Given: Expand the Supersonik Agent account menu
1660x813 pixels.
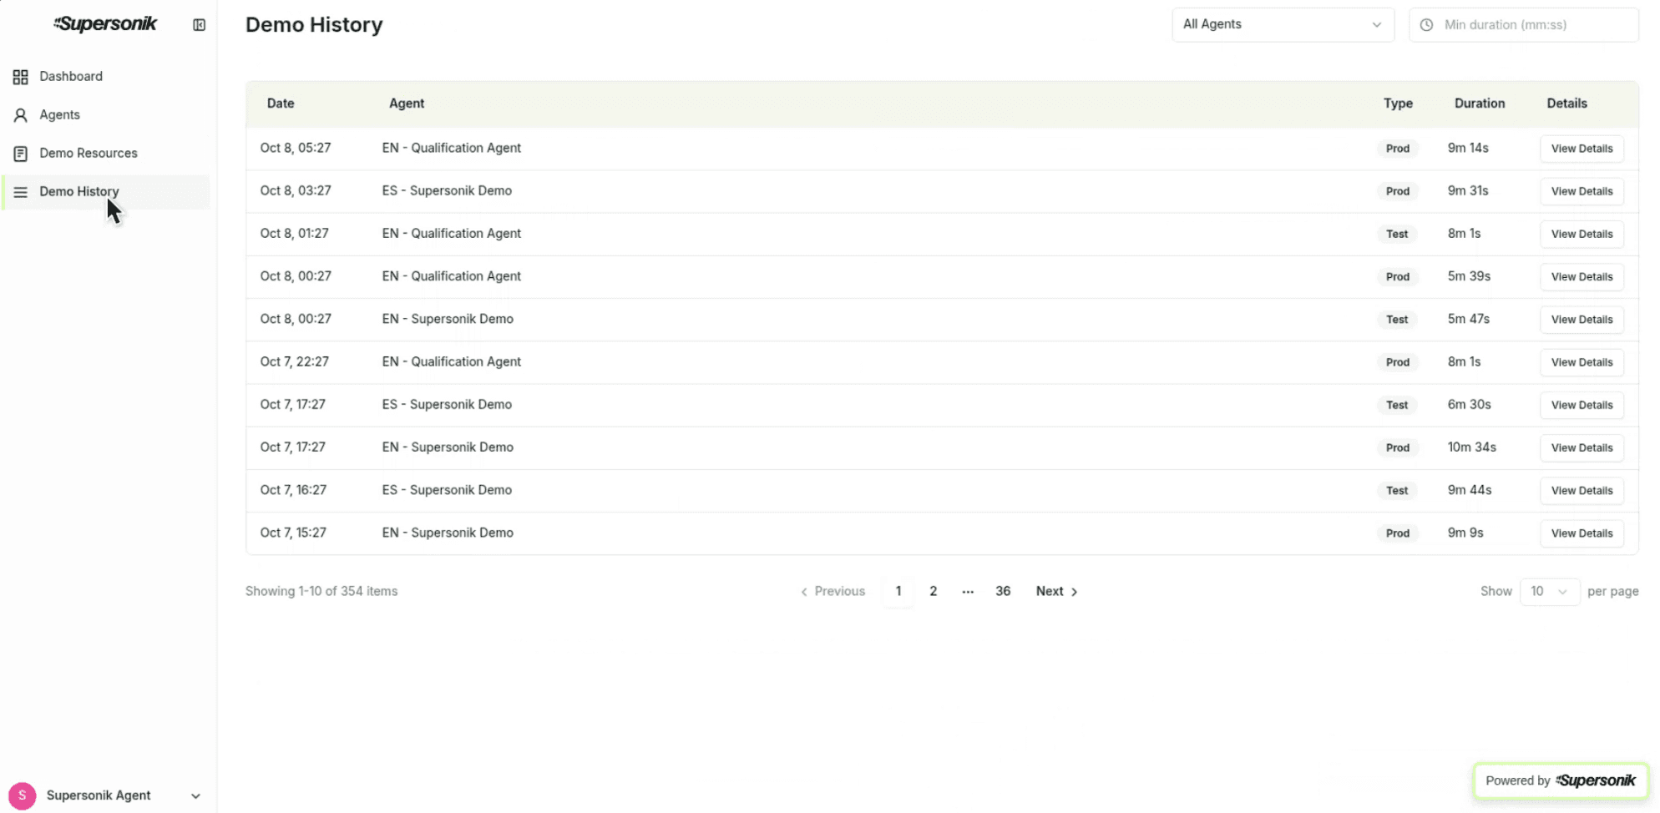Looking at the screenshot, I should pos(106,795).
